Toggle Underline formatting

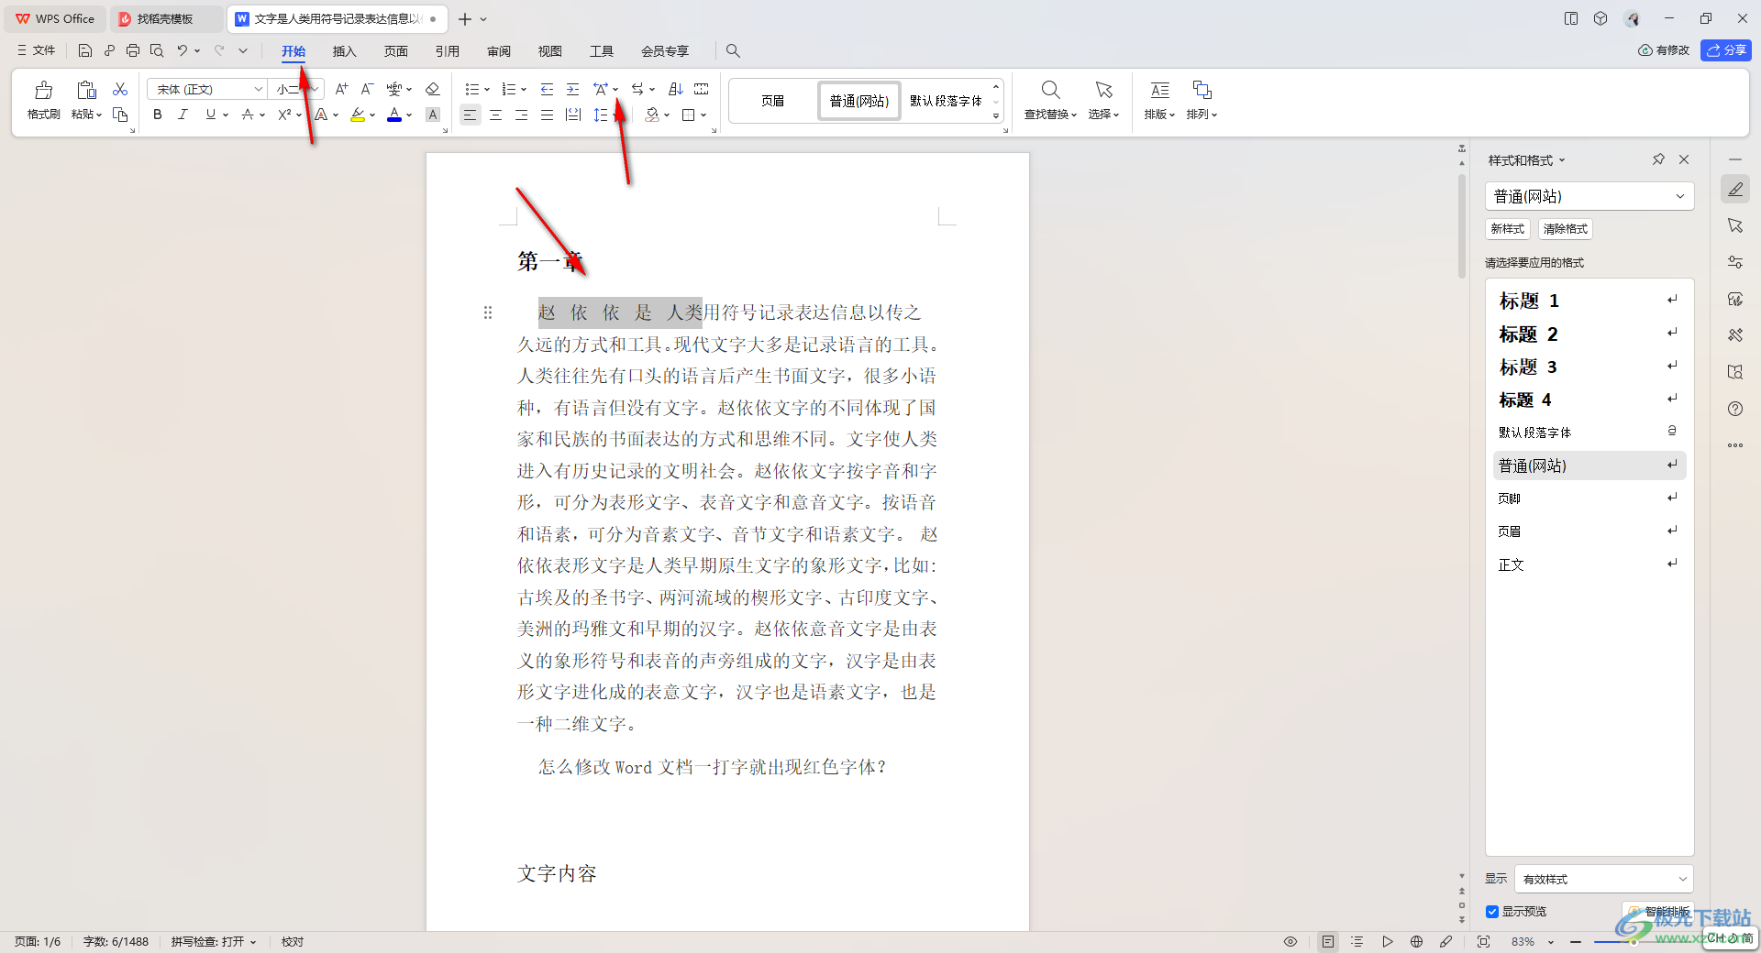[211, 115]
